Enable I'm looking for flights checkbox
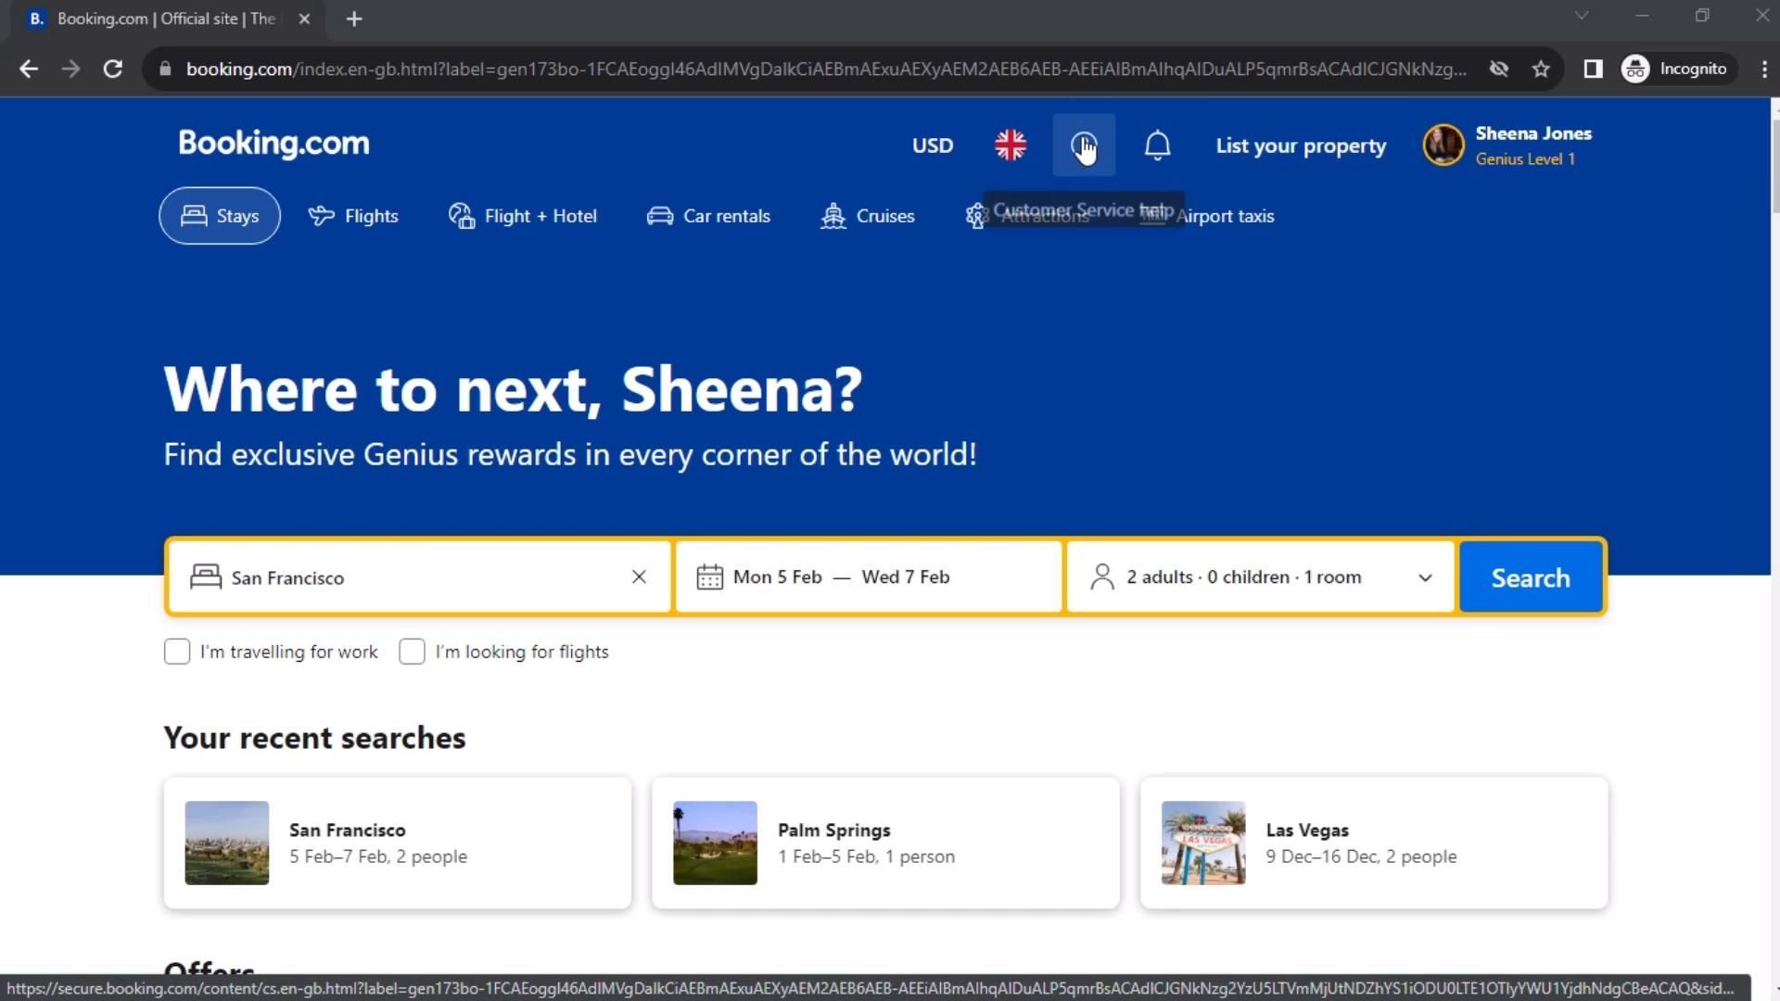 coord(412,652)
